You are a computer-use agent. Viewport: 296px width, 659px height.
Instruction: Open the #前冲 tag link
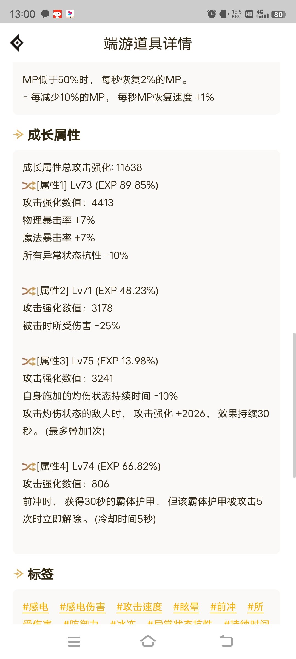pos(223,607)
